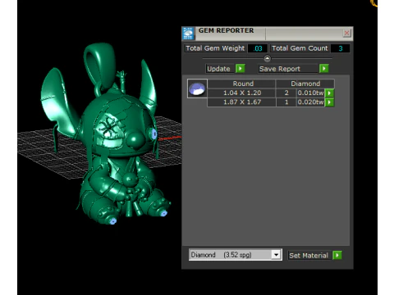Click the 0.020tw weight cell

pyautogui.click(x=310, y=102)
